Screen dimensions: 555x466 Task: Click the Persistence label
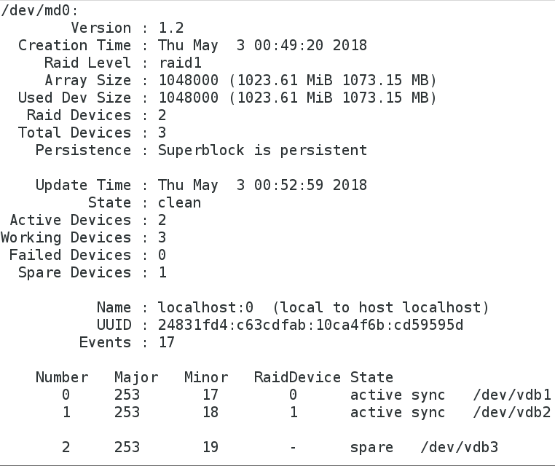coord(83,151)
